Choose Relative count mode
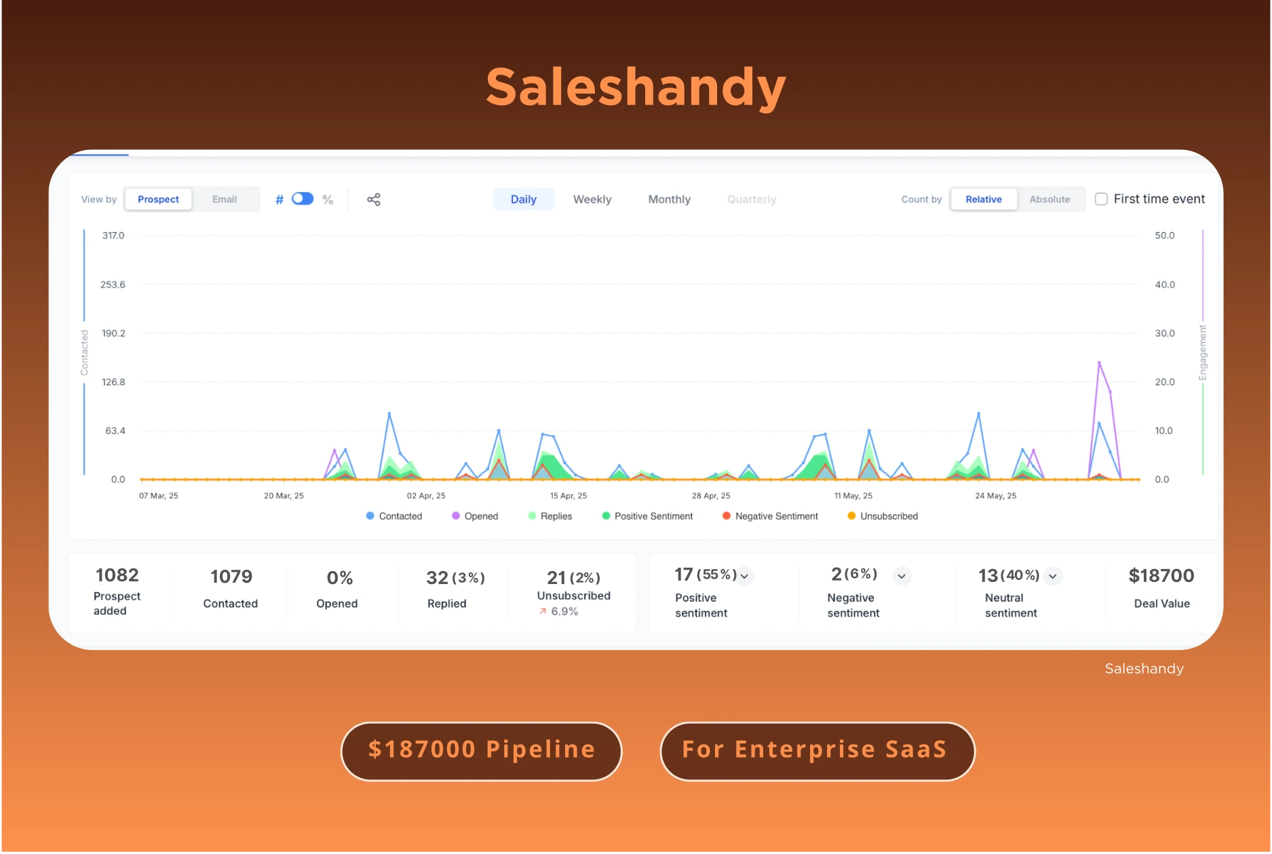 click(984, 199)
